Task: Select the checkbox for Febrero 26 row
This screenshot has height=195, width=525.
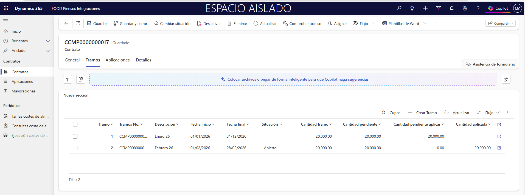Action: tap(75, 148)
